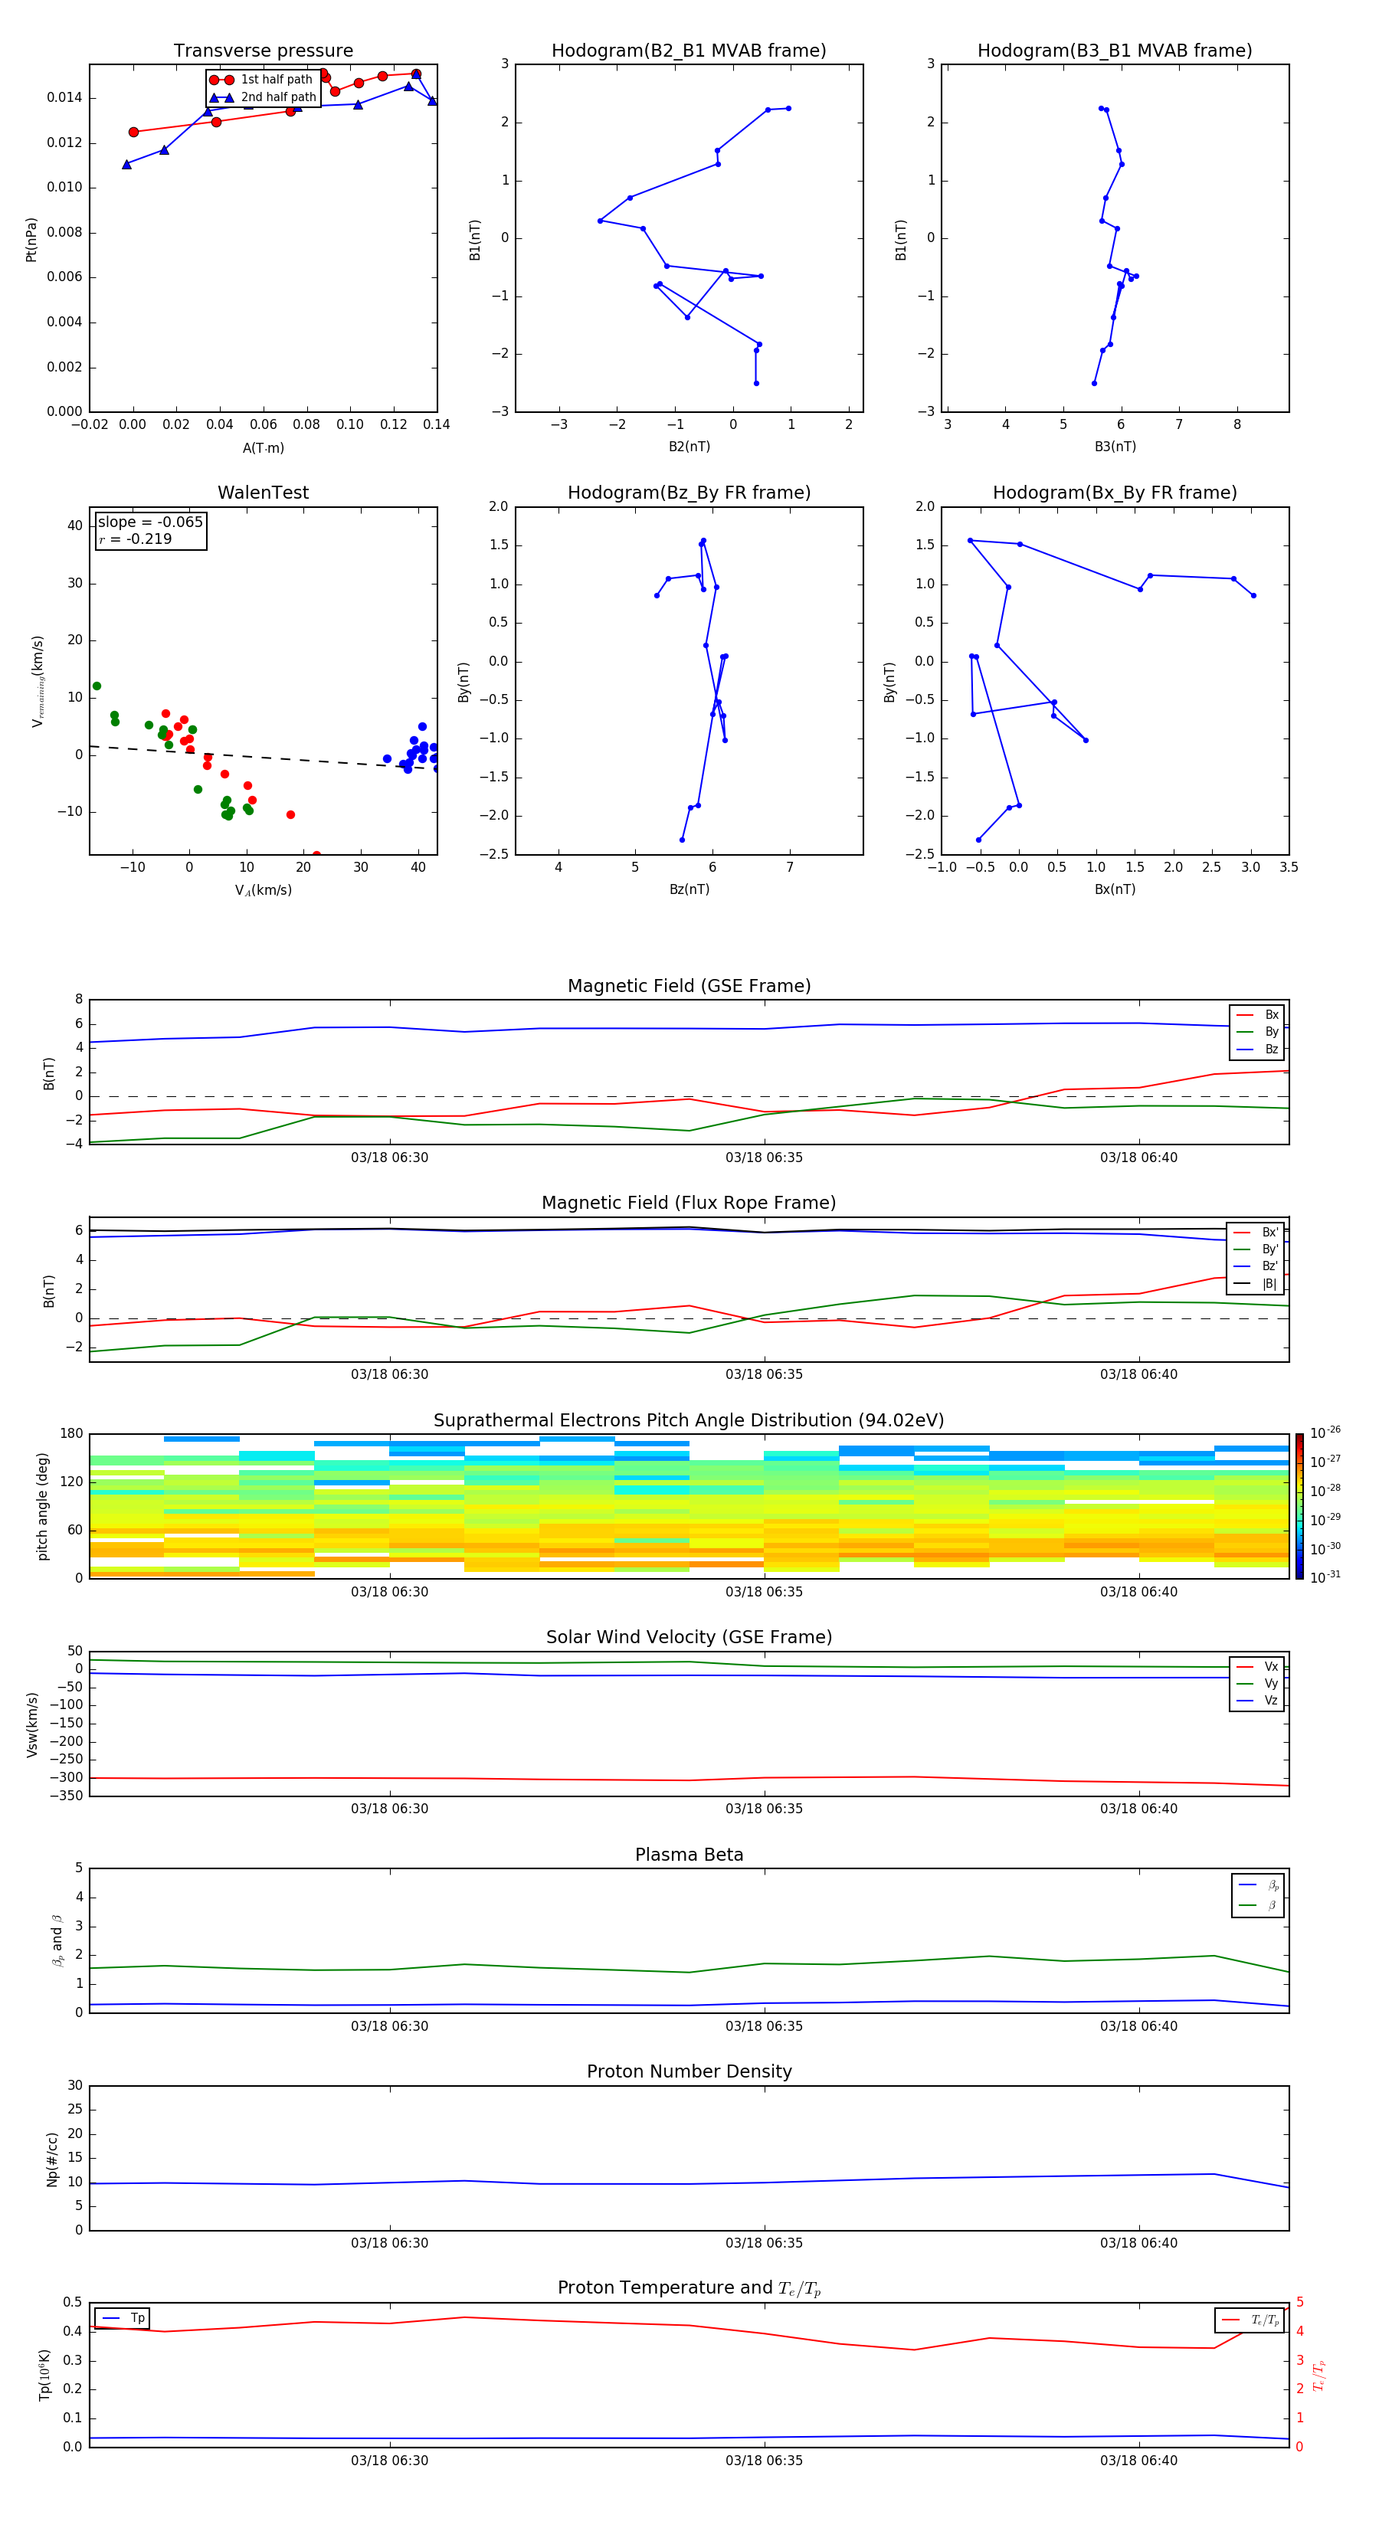This screenshot has height=2528, width=1379.
Task: Click the 'B3(nT)' x-axis label
Action: (x=1115, y=447)
